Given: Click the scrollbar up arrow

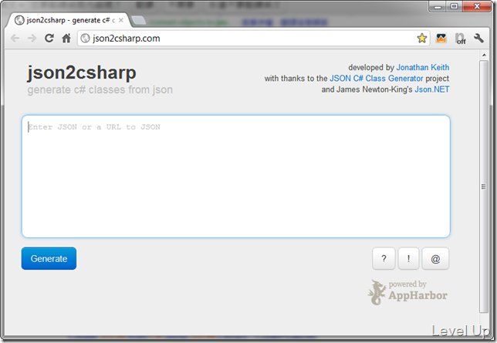Looking at the screenshot, I should [x=484, y=55].
